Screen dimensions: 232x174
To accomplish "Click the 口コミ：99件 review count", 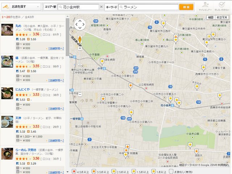I will (x=51, y=67).
